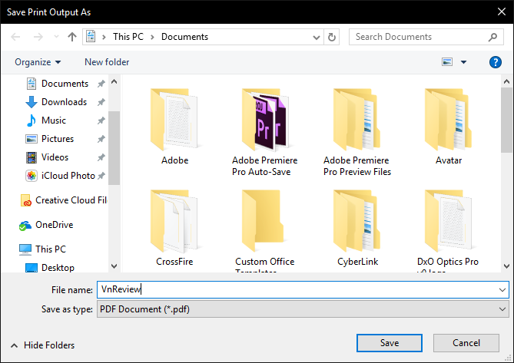Click the New folder button
Screen dimensions: 514x363
[107, 62]
